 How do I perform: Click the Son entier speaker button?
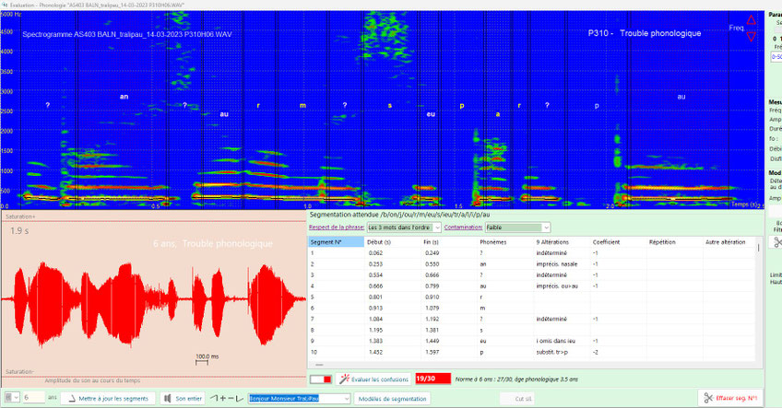point(183,398)
